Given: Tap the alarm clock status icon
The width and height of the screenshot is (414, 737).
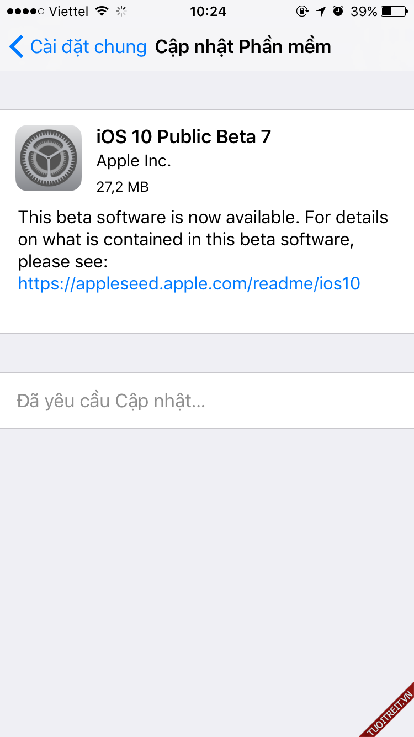Looking at the screenshot, I should point(338,11).
